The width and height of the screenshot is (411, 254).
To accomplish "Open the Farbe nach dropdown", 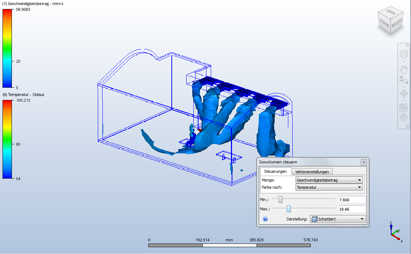I will pyautogui.click(x=329, y=187).
